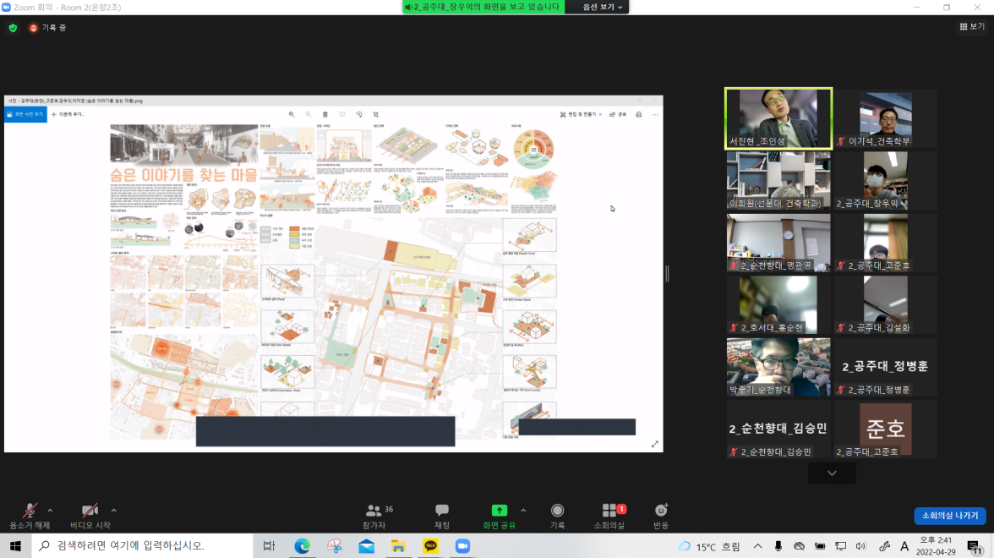Image resolution: width=994 pixels, height=558 pixels.
Task: Expand share options arrow beside 화면 공유
Action: tap(522, 510)
